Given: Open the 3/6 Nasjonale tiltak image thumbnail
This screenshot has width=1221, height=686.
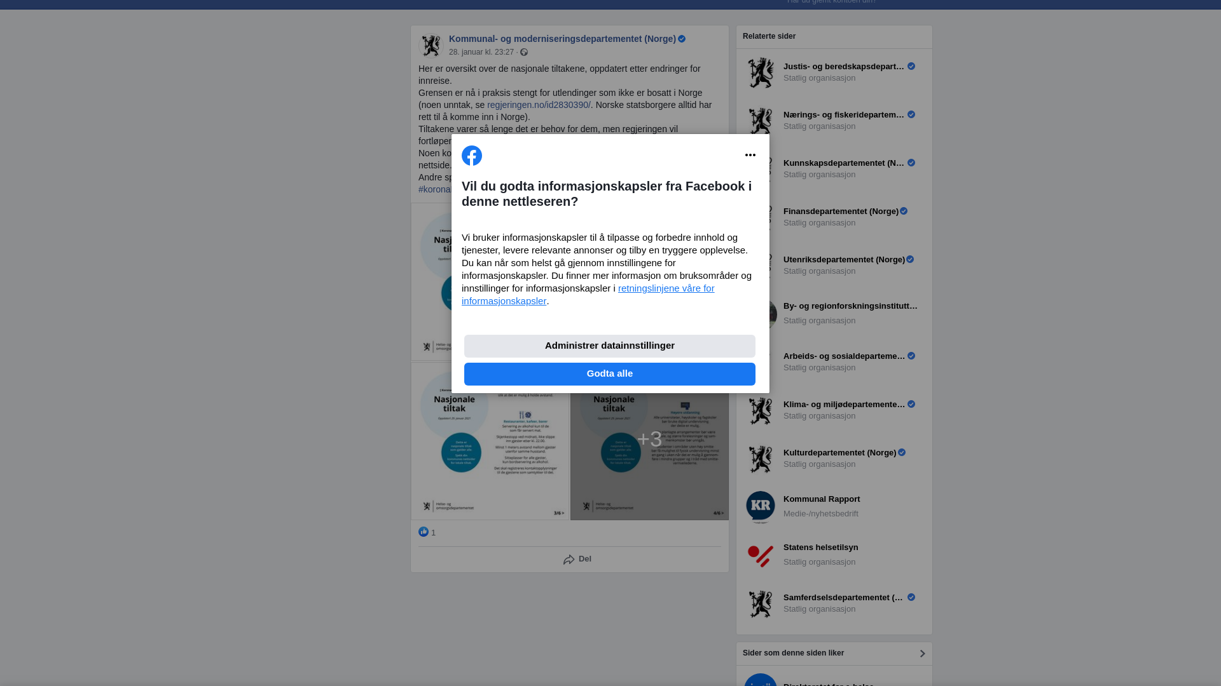Looking at the screenshot, I should 490,441.
